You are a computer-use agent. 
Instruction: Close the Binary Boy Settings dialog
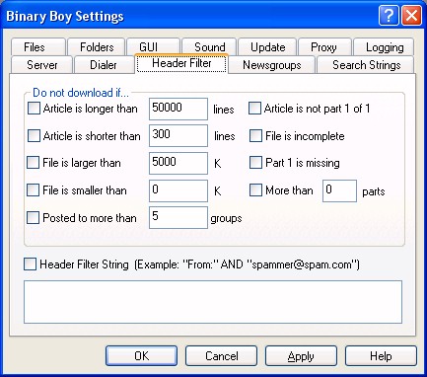(411, 16)
